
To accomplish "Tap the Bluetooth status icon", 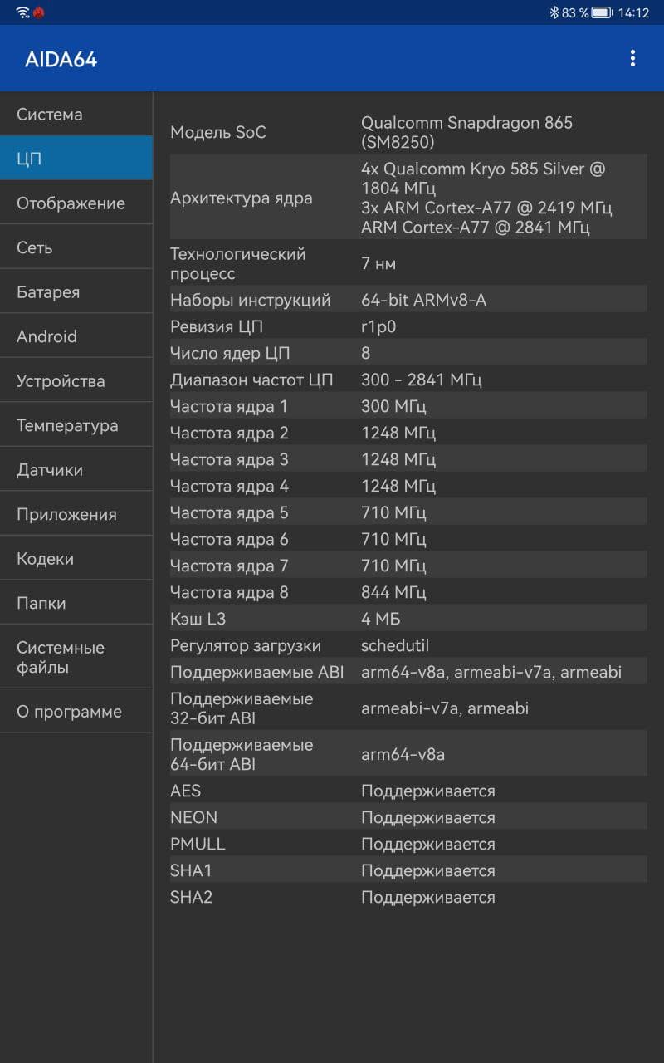I will (x=554, y=12).
